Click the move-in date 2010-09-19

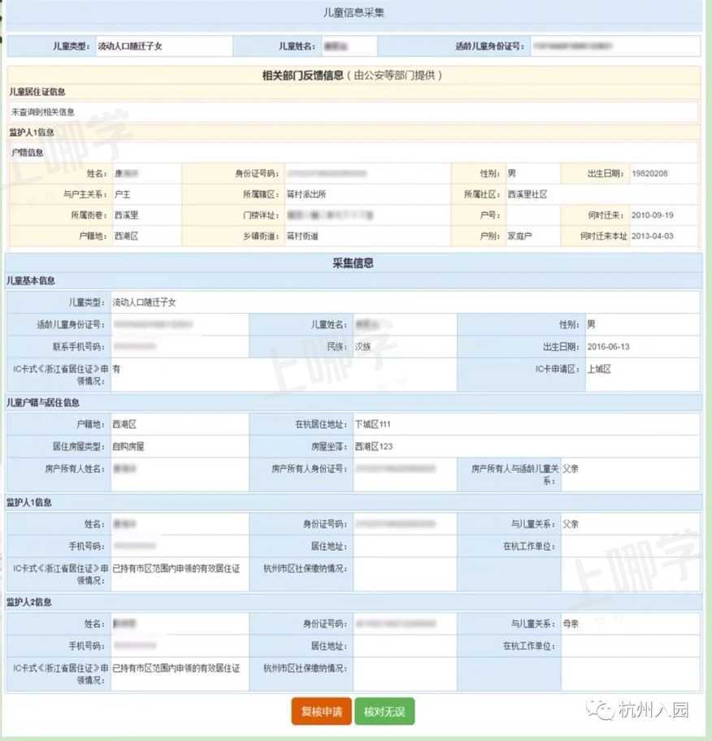(653, 215)
